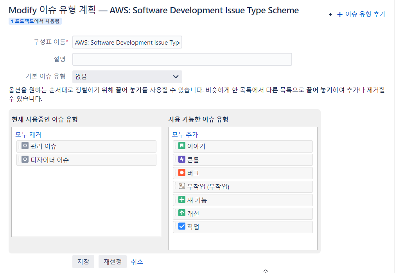
Task: Click the blue checkmark 작업 icon
Action: [x=181, y=226]
